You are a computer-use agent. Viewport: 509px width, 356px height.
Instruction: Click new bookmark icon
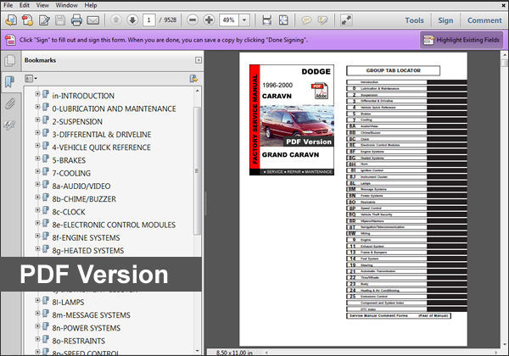tap(193, 79)
